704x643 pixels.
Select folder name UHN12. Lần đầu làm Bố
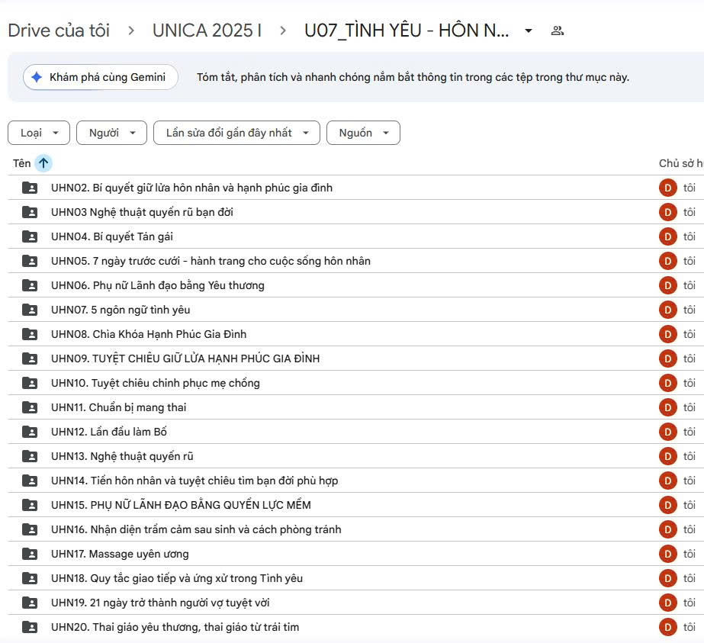108,432
